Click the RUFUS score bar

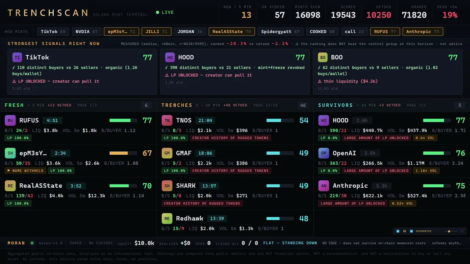pos(123,120)
